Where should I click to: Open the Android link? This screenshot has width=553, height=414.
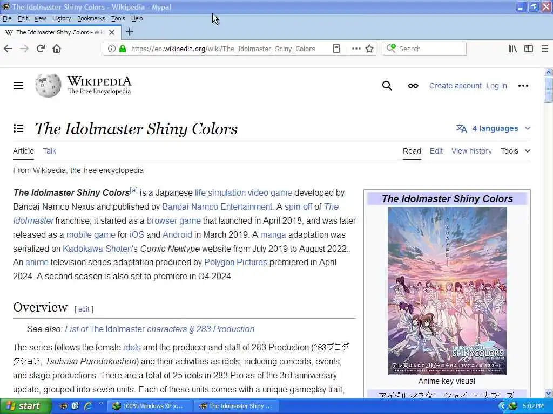point(177,235)
